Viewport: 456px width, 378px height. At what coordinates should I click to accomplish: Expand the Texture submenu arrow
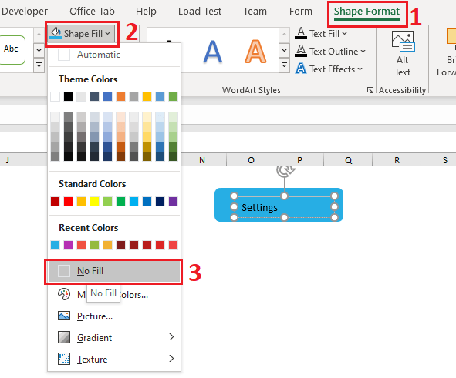(171, 359)
